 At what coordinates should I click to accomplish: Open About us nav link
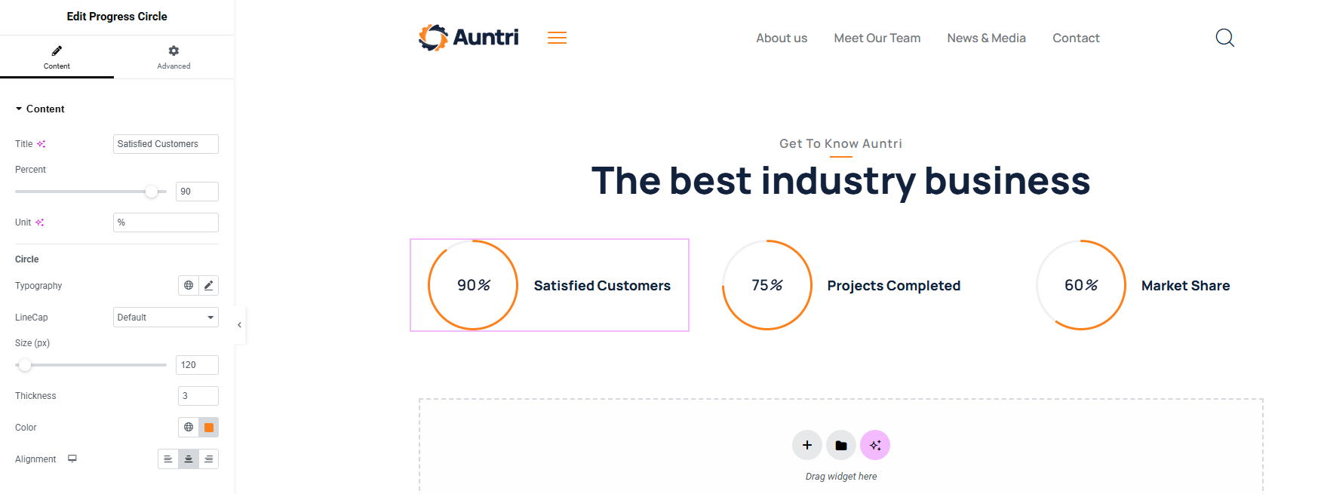click(782, 38)
